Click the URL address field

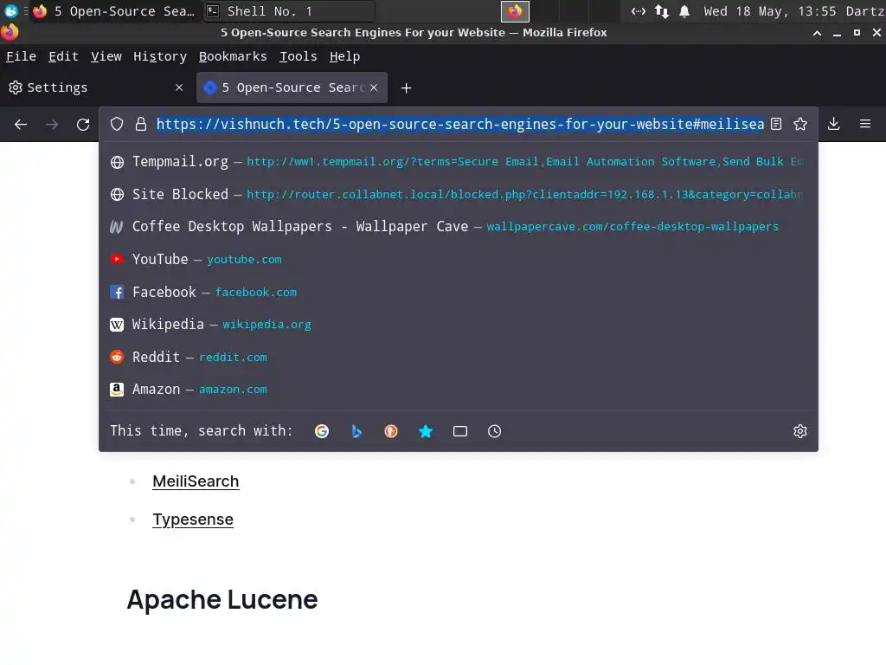tap(460, 125)
